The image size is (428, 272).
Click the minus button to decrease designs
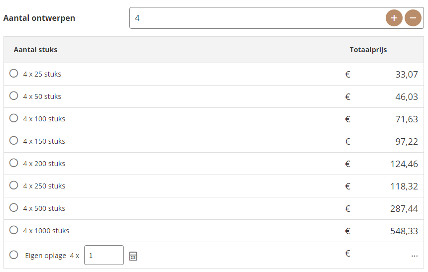click(x=413, y=18)
